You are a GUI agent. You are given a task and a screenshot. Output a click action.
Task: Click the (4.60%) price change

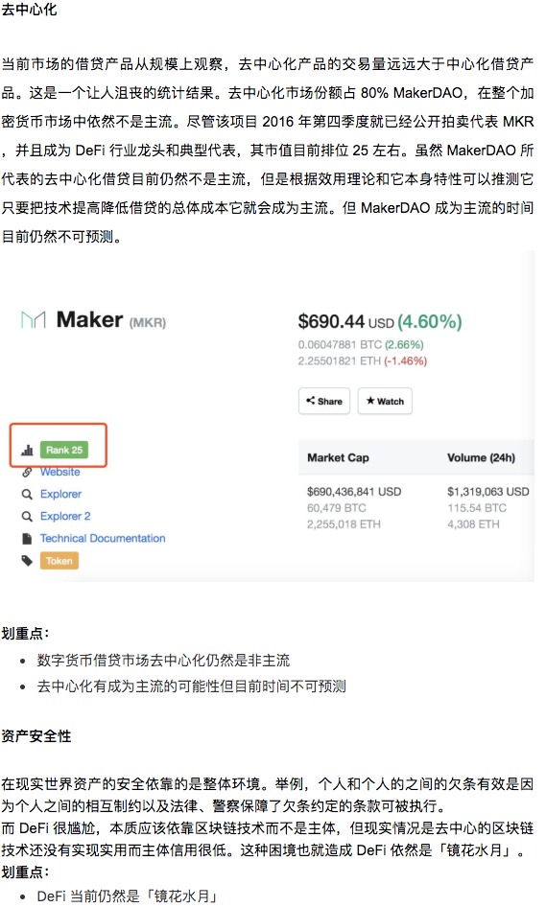point(430,321)
